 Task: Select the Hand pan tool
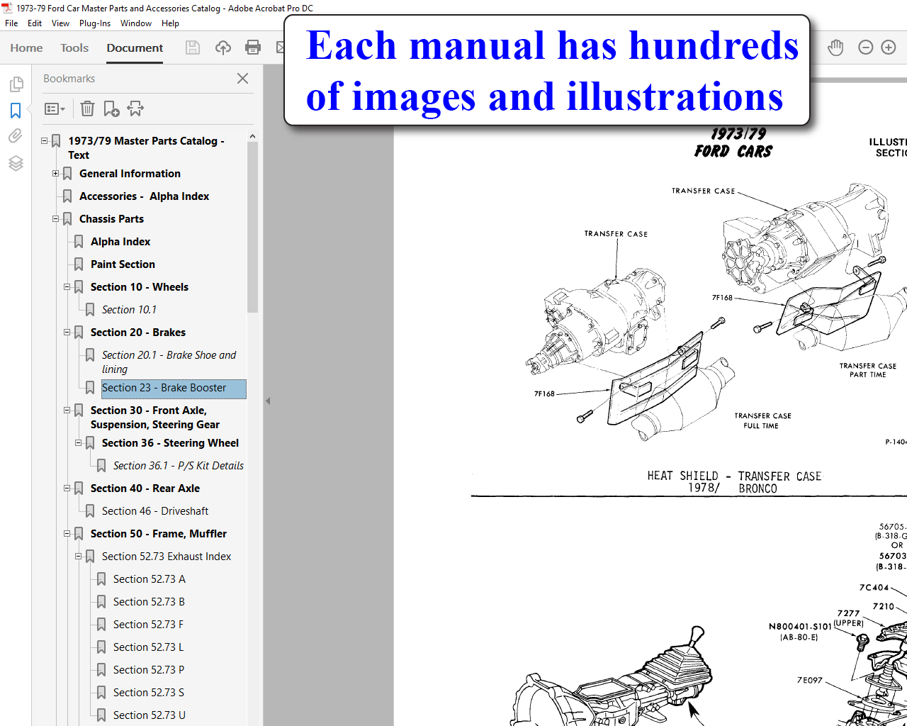click(836, 48)
